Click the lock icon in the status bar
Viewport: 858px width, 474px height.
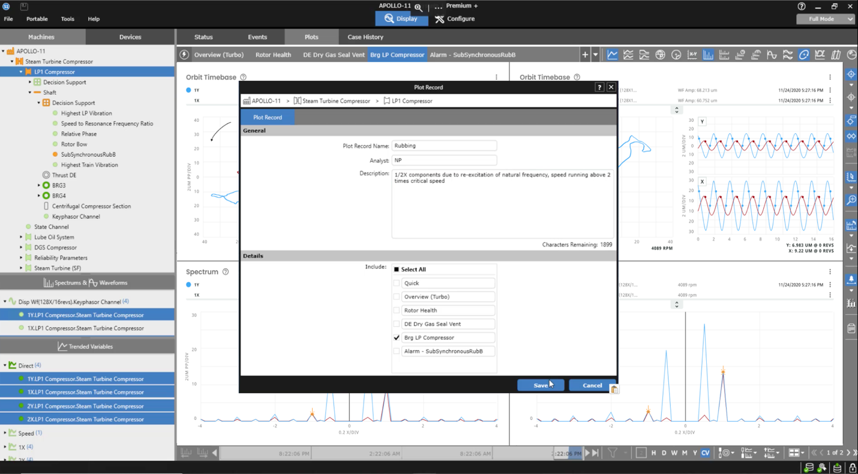pyautogui.click(x=852, y=467)
